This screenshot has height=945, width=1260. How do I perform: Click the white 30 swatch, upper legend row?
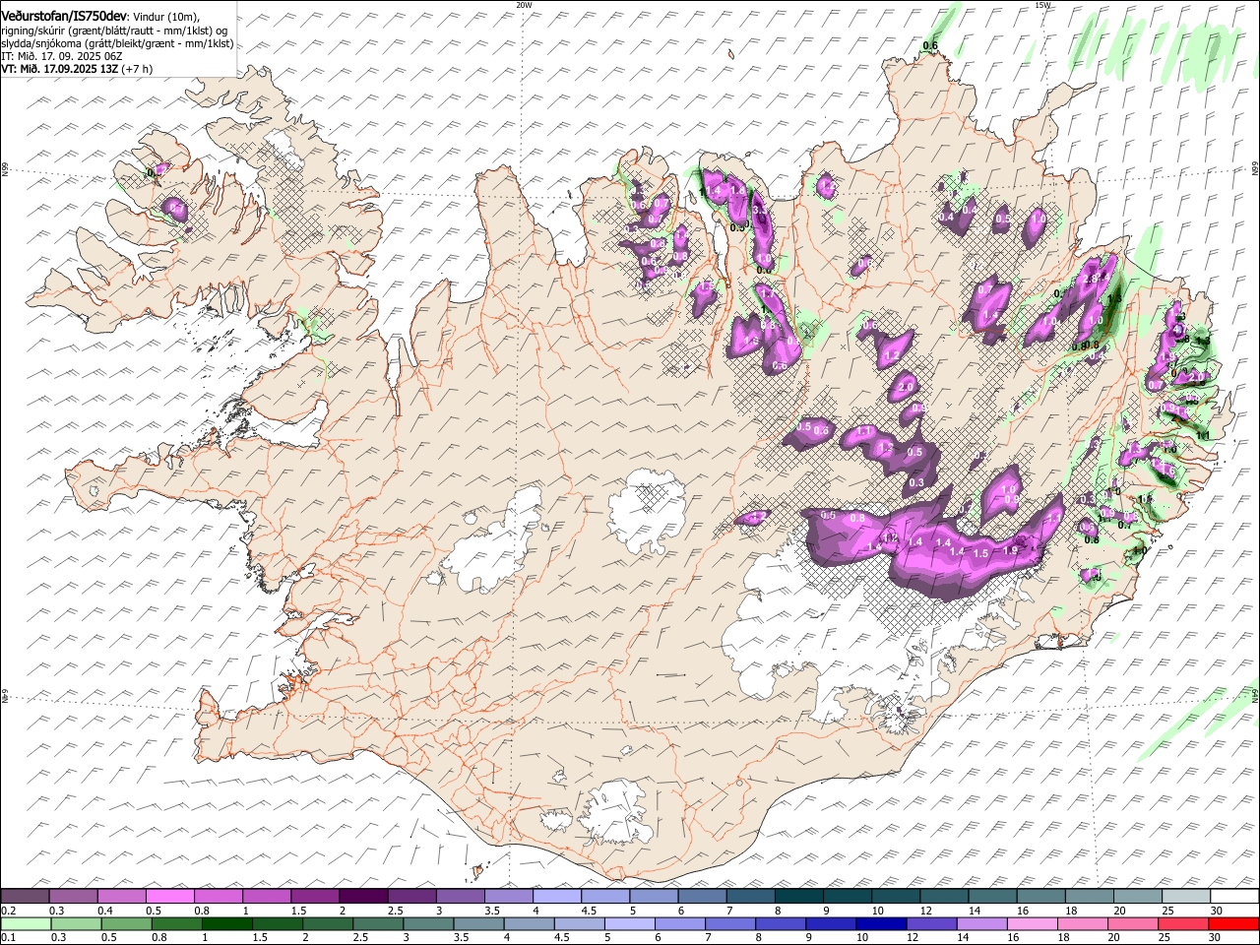coord(1234,896)
